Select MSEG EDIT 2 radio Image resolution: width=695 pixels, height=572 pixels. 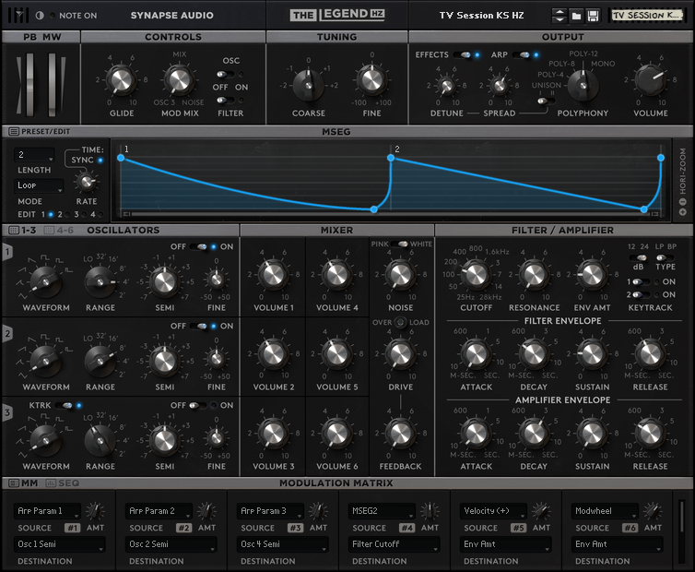(67, 215)
